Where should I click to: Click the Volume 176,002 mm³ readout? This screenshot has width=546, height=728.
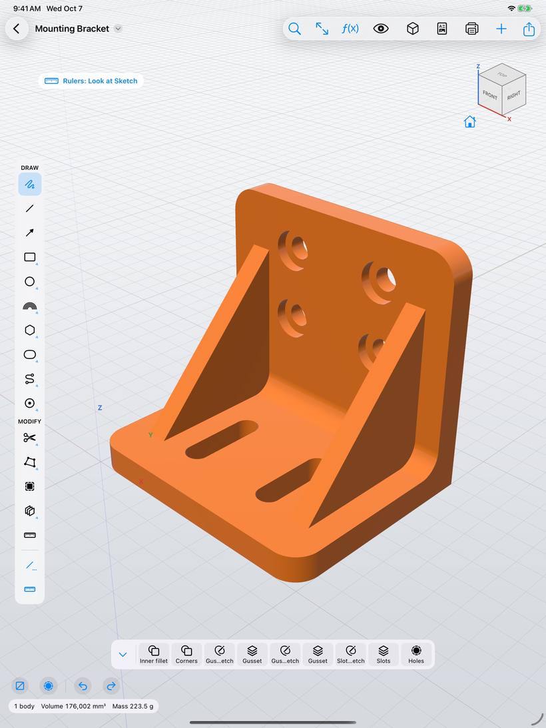(x=73, y=706)
